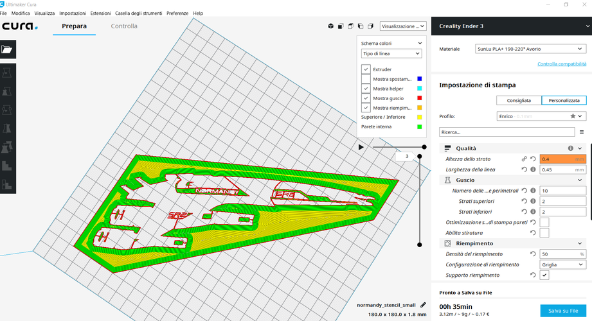Switch to front camera view cube
592x321 pixels.
coord(341,26)
